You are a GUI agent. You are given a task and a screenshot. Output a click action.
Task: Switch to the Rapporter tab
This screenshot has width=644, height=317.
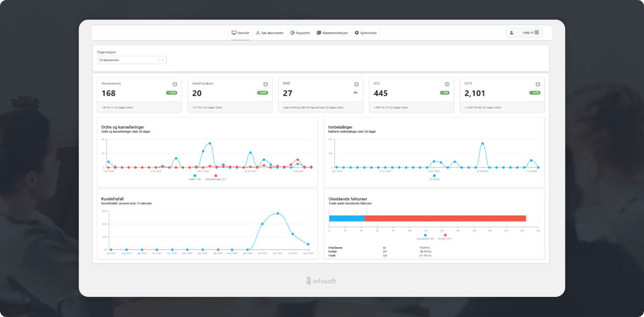(300, 33)
